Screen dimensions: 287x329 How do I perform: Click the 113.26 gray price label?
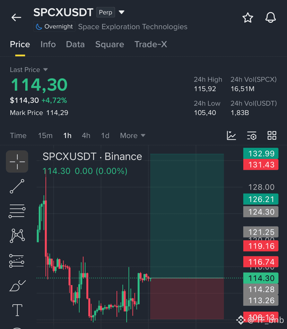coord(261,300)
